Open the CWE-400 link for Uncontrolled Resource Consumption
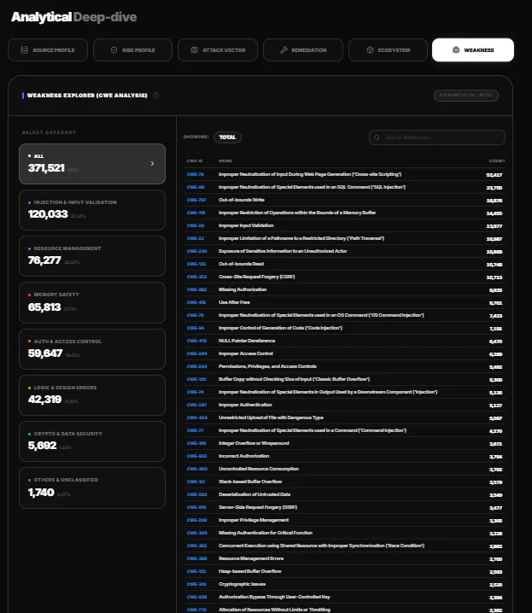 click(197, 469)
